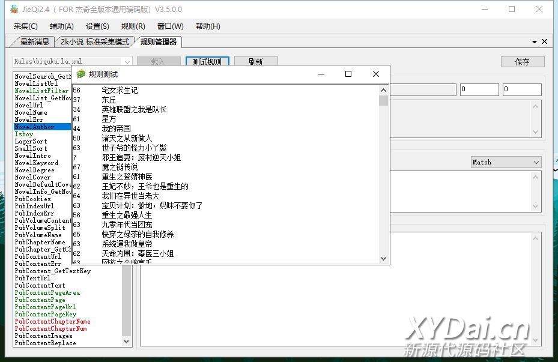
Task: Open the 采集(C) menu
Action: point(25,26)
